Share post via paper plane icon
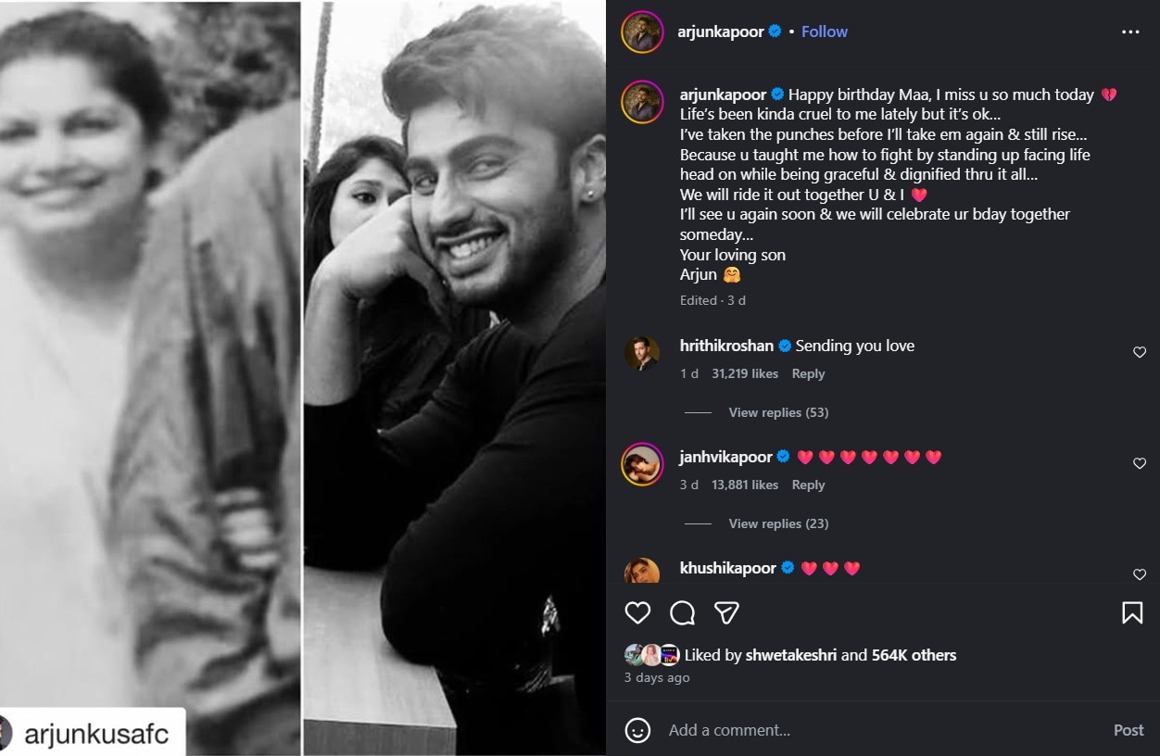The image size is (1160, 756). 726,612
